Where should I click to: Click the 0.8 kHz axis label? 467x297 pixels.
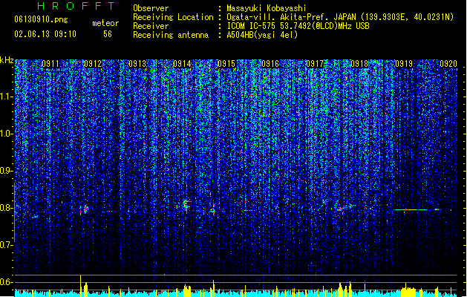7,208
